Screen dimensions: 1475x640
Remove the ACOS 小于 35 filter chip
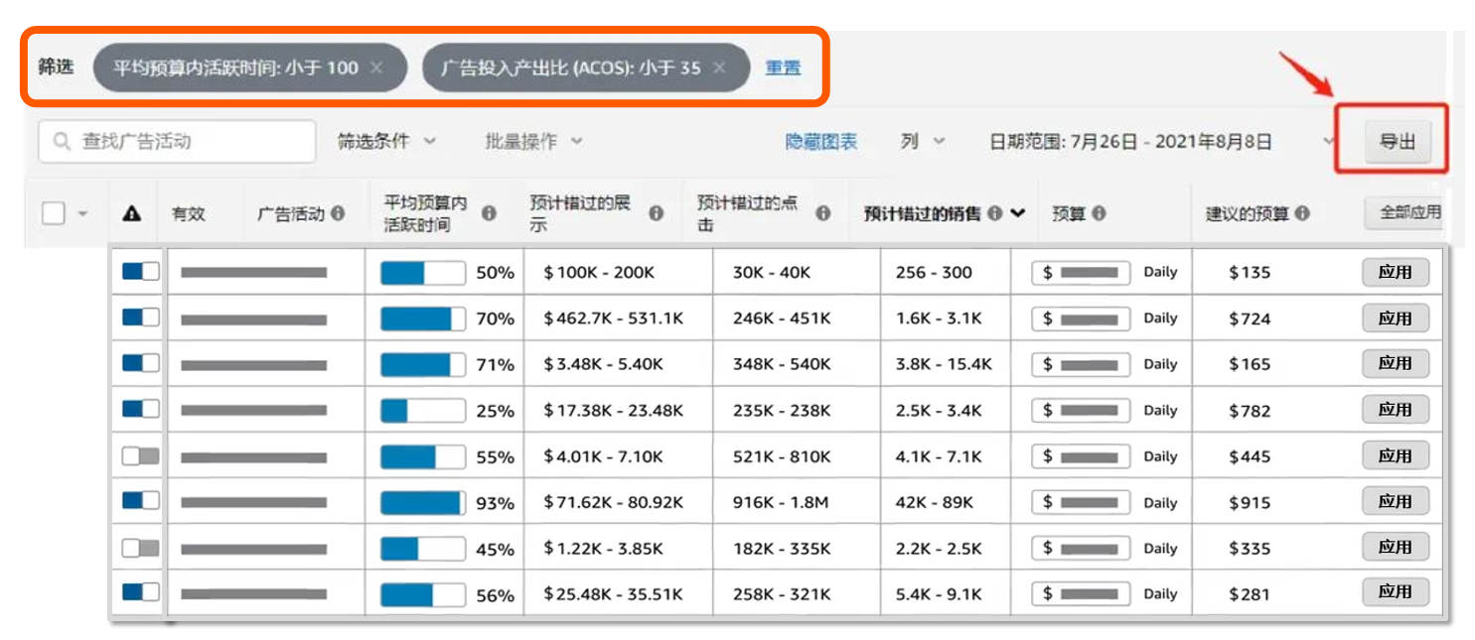[x=719, y=67]
